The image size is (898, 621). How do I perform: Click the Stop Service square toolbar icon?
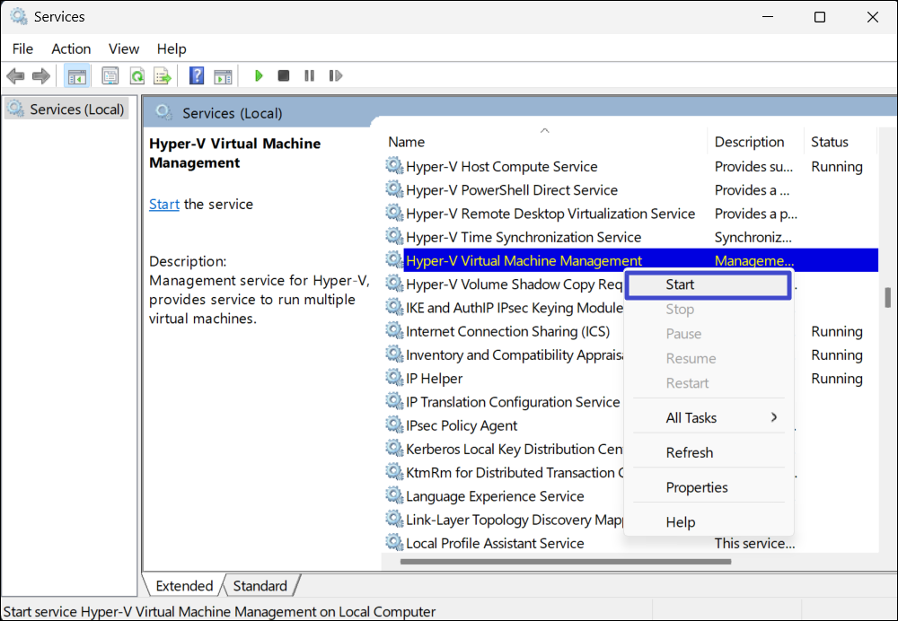click(284, 76)
